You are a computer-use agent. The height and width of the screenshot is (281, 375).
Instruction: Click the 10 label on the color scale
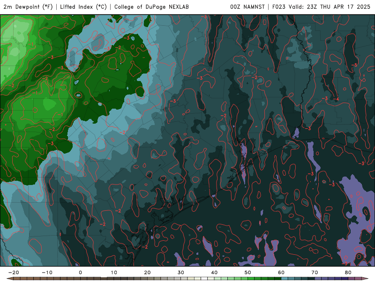[x=114, y=273]
